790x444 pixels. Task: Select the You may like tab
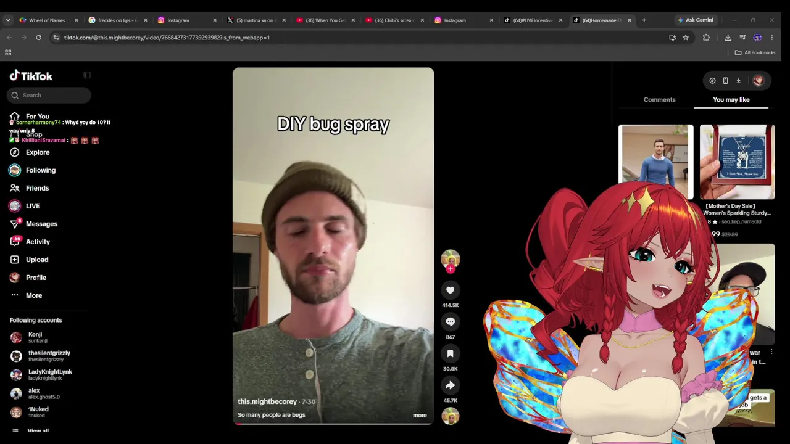731,99
